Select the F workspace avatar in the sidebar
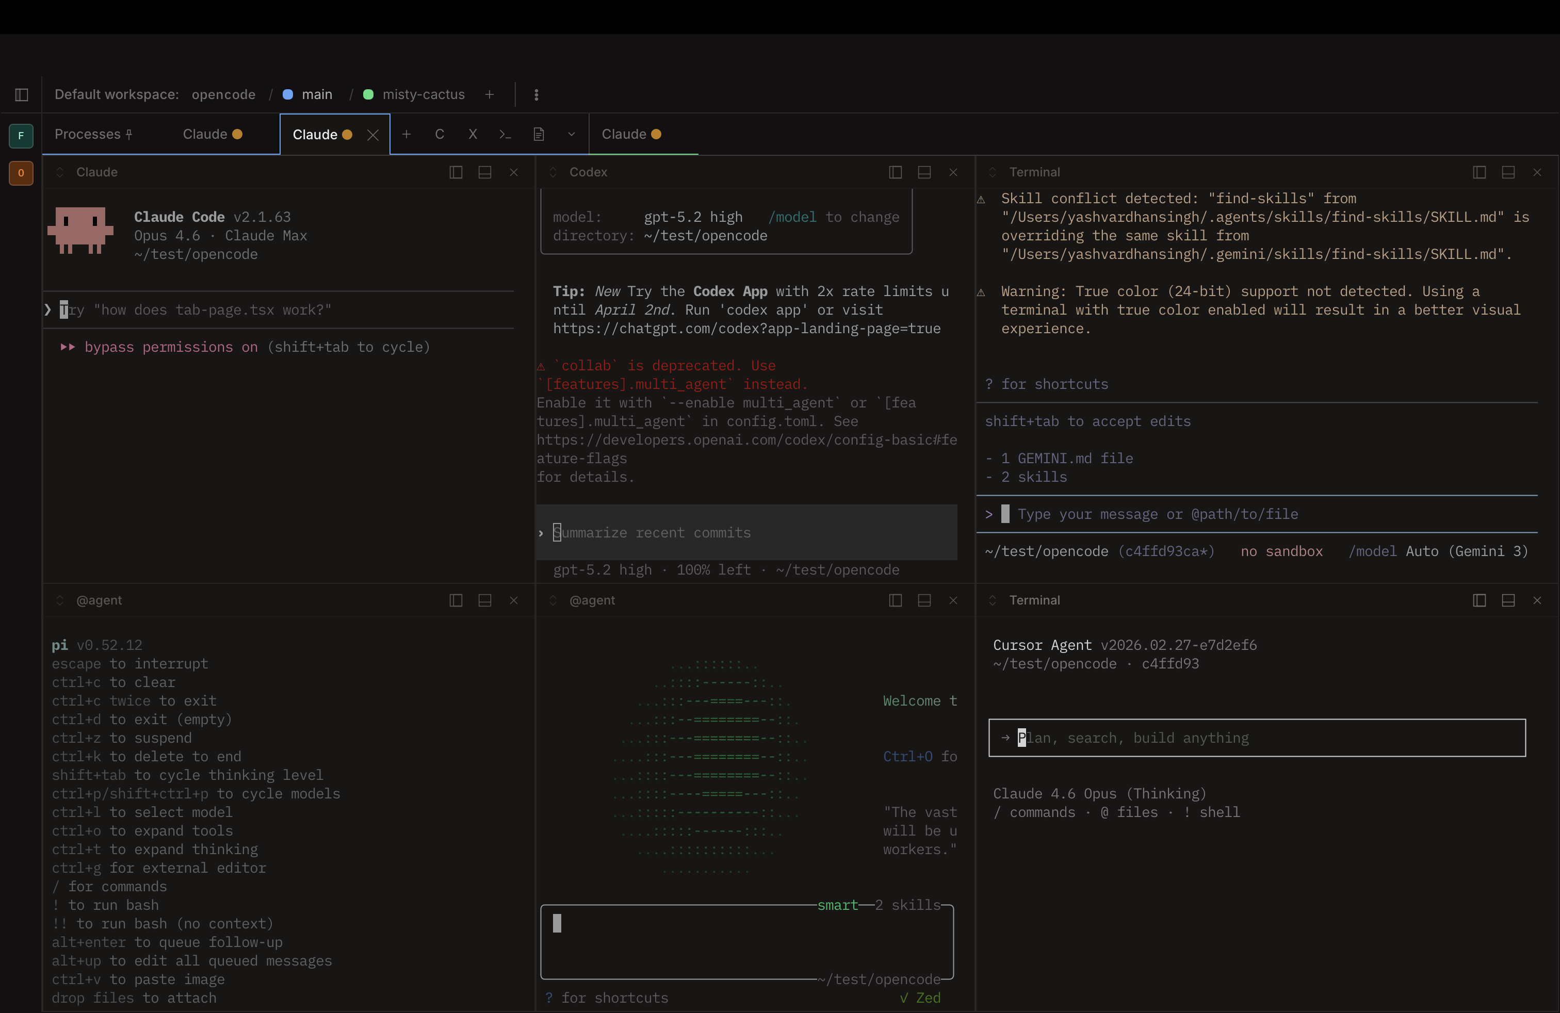Image resolution: width=1560 pixels, height=1013 pixels. 21,136
